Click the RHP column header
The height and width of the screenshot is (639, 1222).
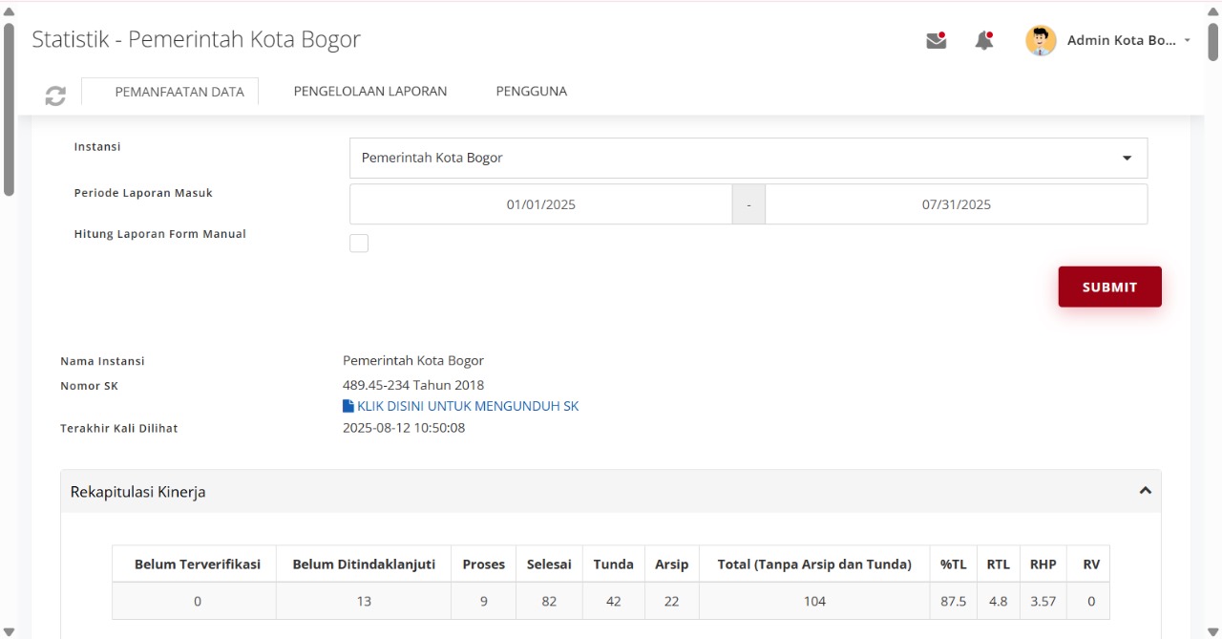click(1043, 564)
